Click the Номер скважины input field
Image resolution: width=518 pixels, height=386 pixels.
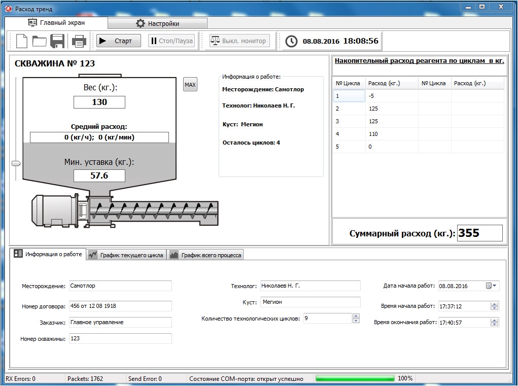pos(120,338)
